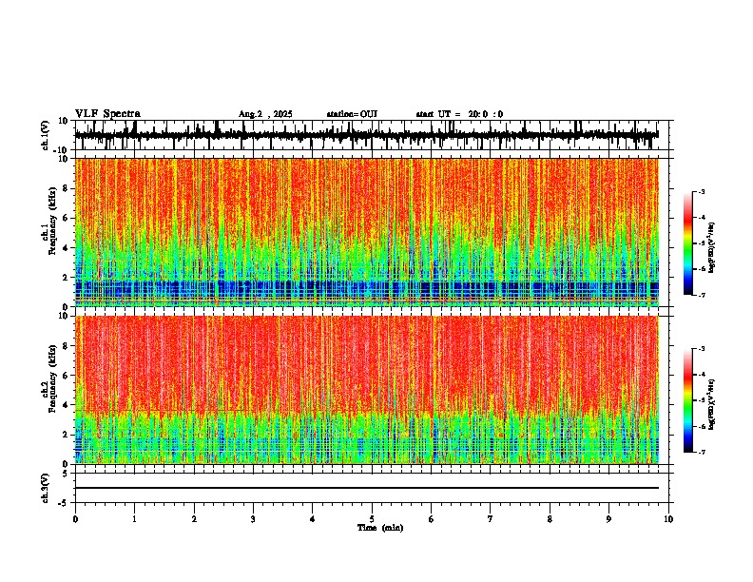This screenshot has height=582, width=753.
Task: Click the VLF Spectra title text
Action: click(107, 114)
